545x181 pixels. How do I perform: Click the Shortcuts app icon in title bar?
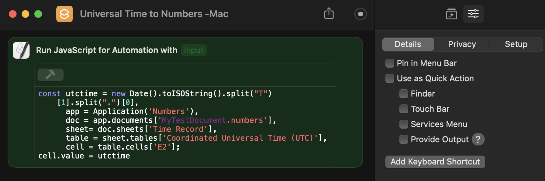(65, 14)
